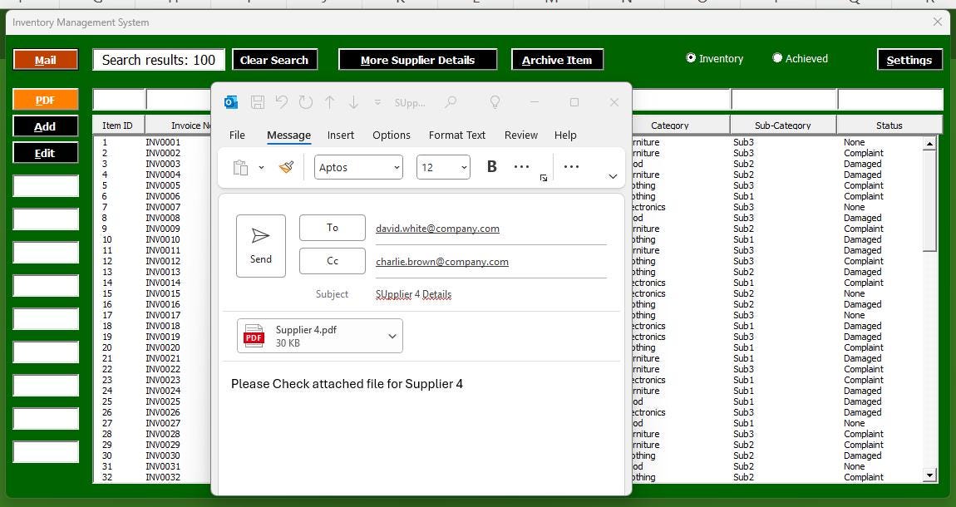
Task: Click the Paste clipboard icon
Action: [x=241, y=166]
